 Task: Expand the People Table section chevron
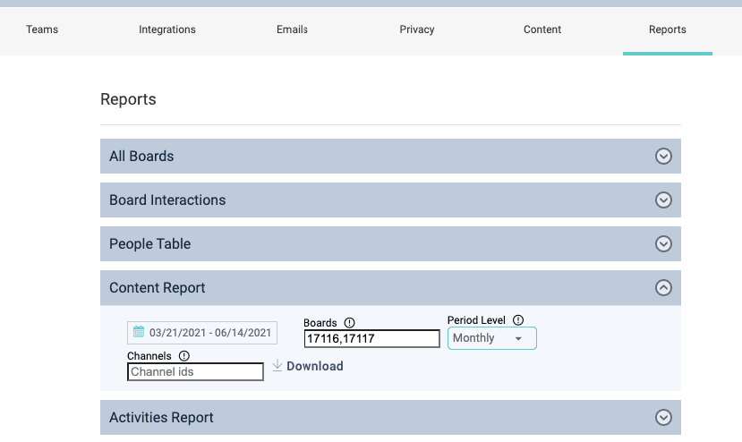663,244
